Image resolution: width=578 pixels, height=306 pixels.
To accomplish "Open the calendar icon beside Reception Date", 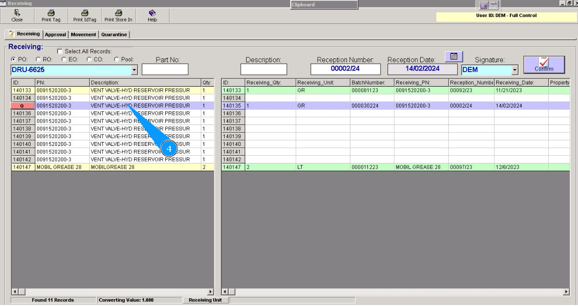I will coord(454,56).
